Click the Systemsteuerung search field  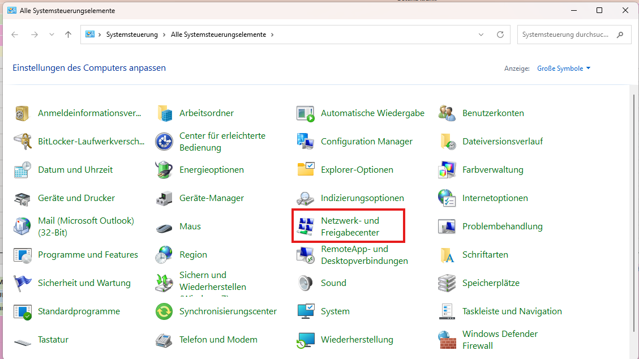565,35
